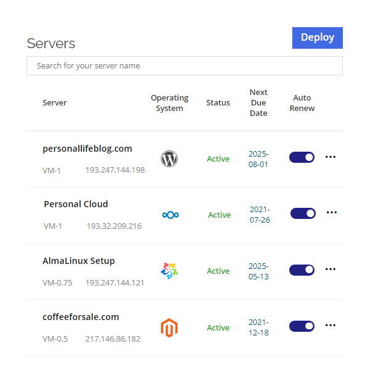Click the AlmaLinux logo icon
The image size is (370, 370).
[169, 271]
